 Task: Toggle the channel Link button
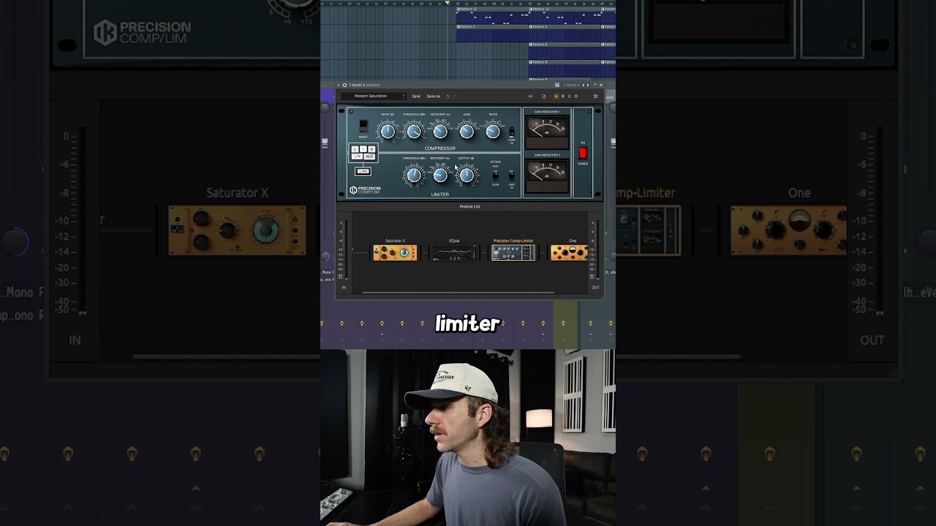[x=363, y=172]
